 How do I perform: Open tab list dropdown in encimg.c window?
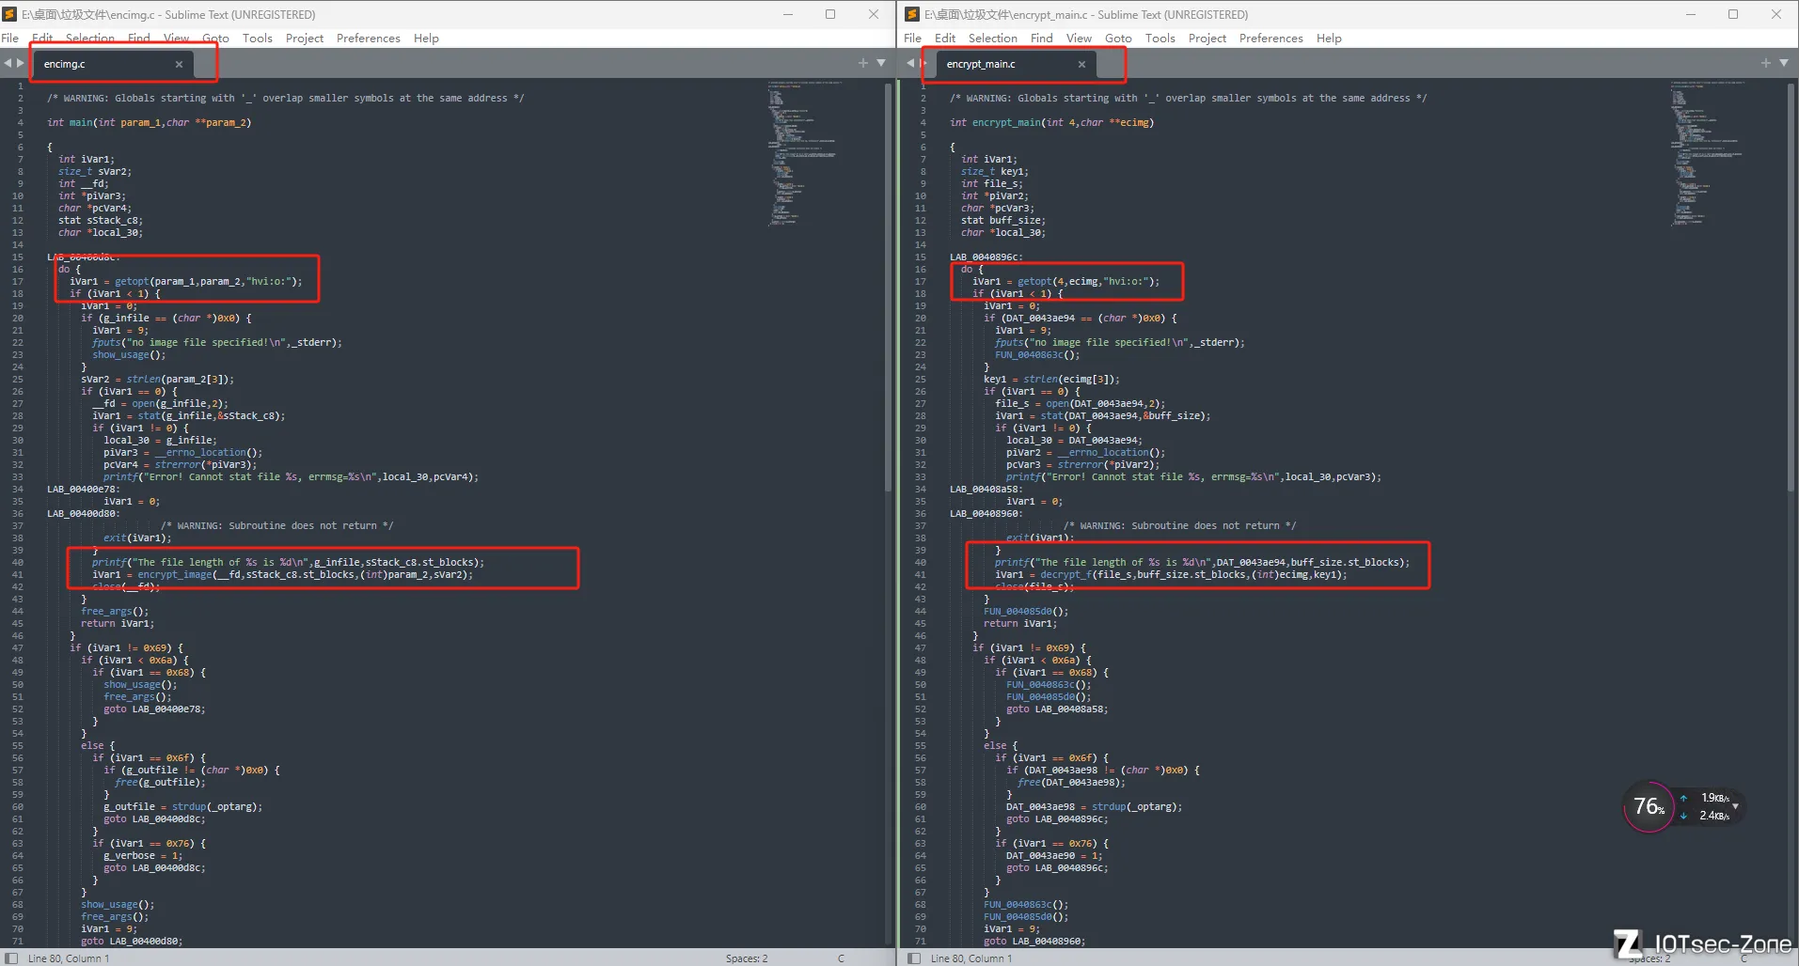pyautogui.click(x=881, y=63)
